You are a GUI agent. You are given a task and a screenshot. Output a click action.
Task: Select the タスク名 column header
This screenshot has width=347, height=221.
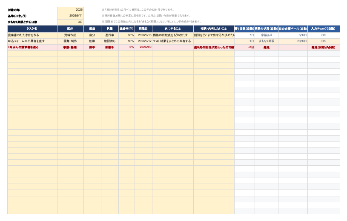click(32, 29)
